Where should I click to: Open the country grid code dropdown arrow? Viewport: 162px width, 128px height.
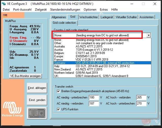[x=149, y=35]
